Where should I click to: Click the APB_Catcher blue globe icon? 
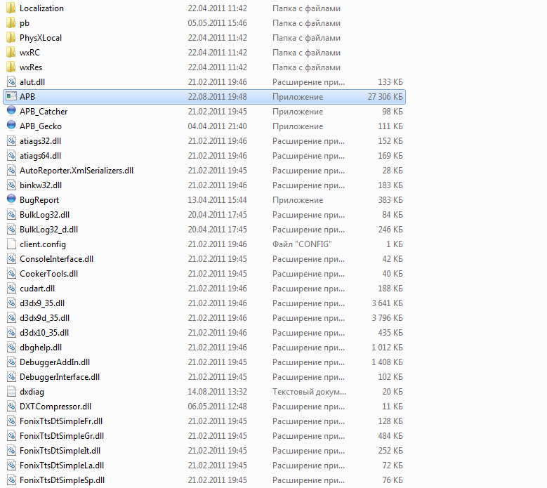click(11, 112)
